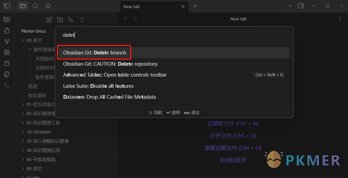Viewport: 348px width, 178px height.
Task: Open the quick switcher file-search icon
Action: coord(7,31)
